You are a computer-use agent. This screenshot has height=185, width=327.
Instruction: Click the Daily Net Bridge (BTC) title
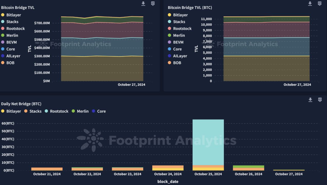pos(21,104)
